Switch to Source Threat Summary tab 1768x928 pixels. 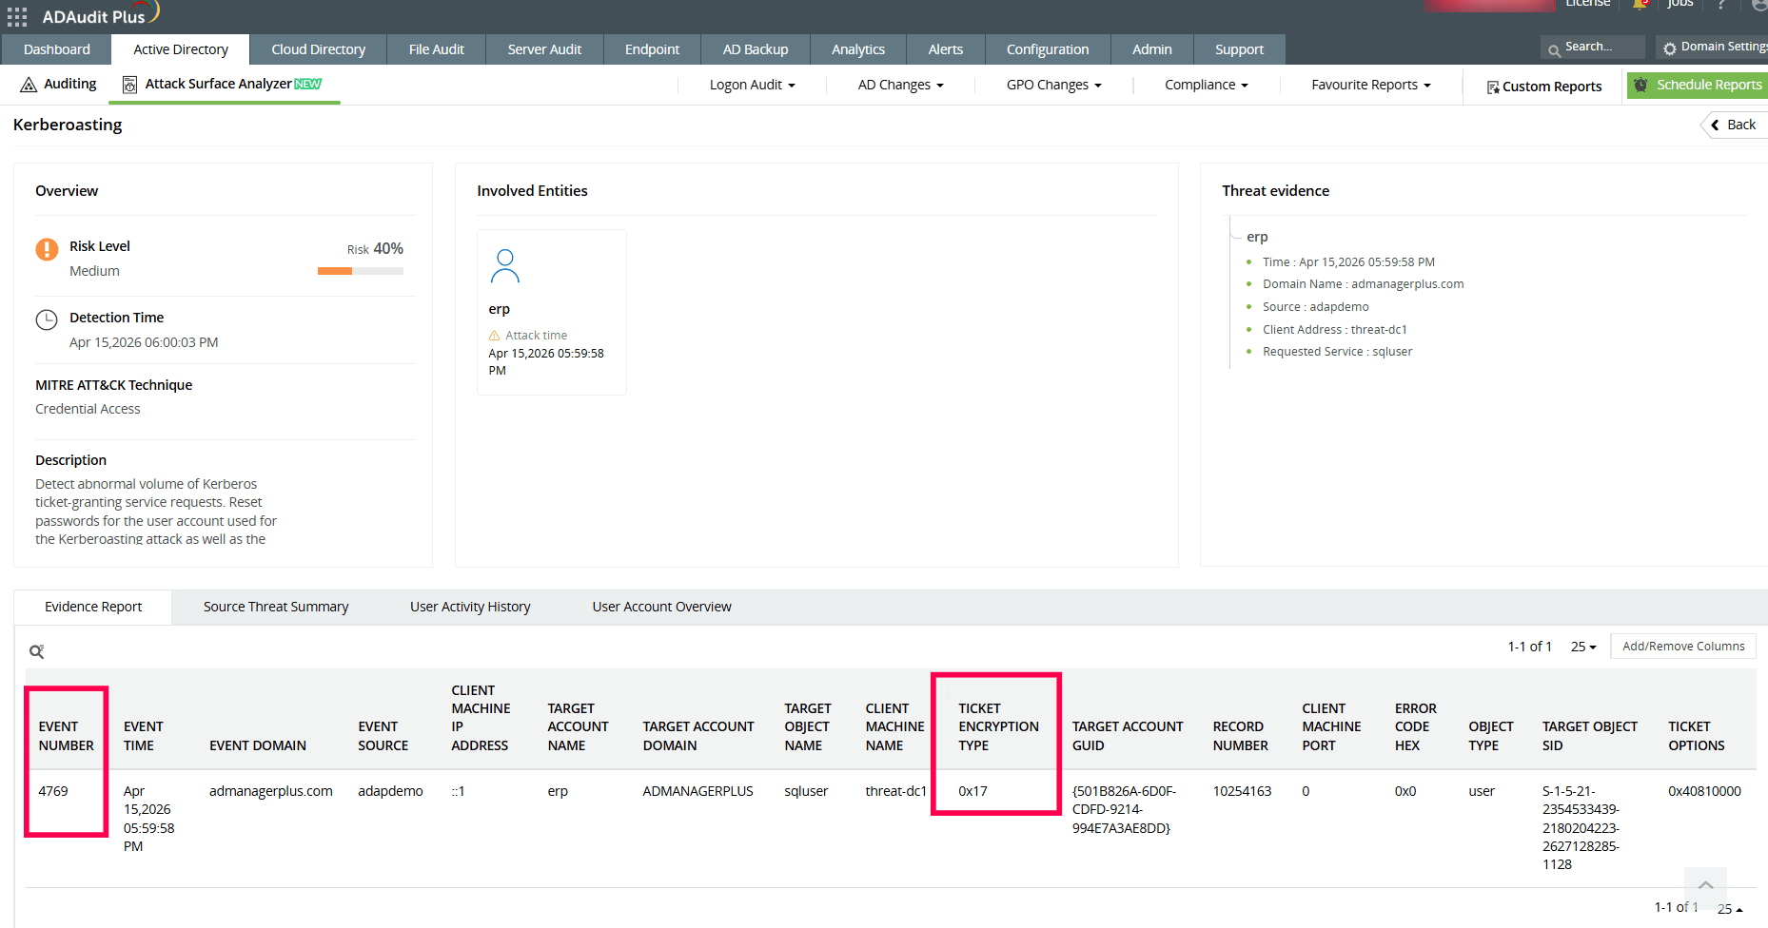tap(276, 607)
